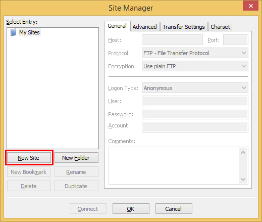This screenshot has height=222, width=262.
Task: Open the Transfer Settings tab
Action: pyautogui.click(x=184, y=27)
